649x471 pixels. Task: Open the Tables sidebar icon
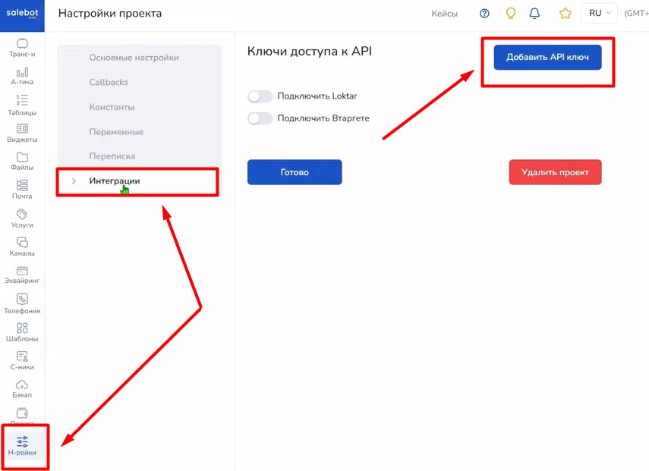(x=22, y=100)
